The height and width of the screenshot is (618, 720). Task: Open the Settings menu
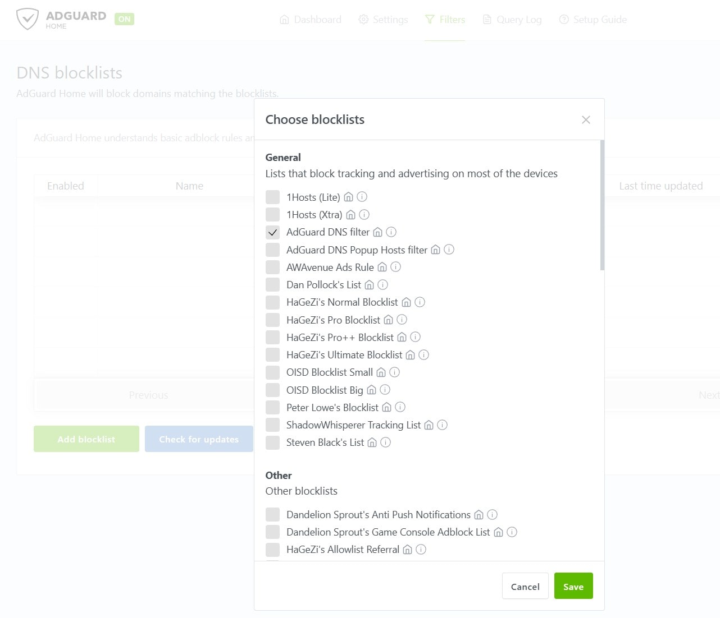[383, 20]
